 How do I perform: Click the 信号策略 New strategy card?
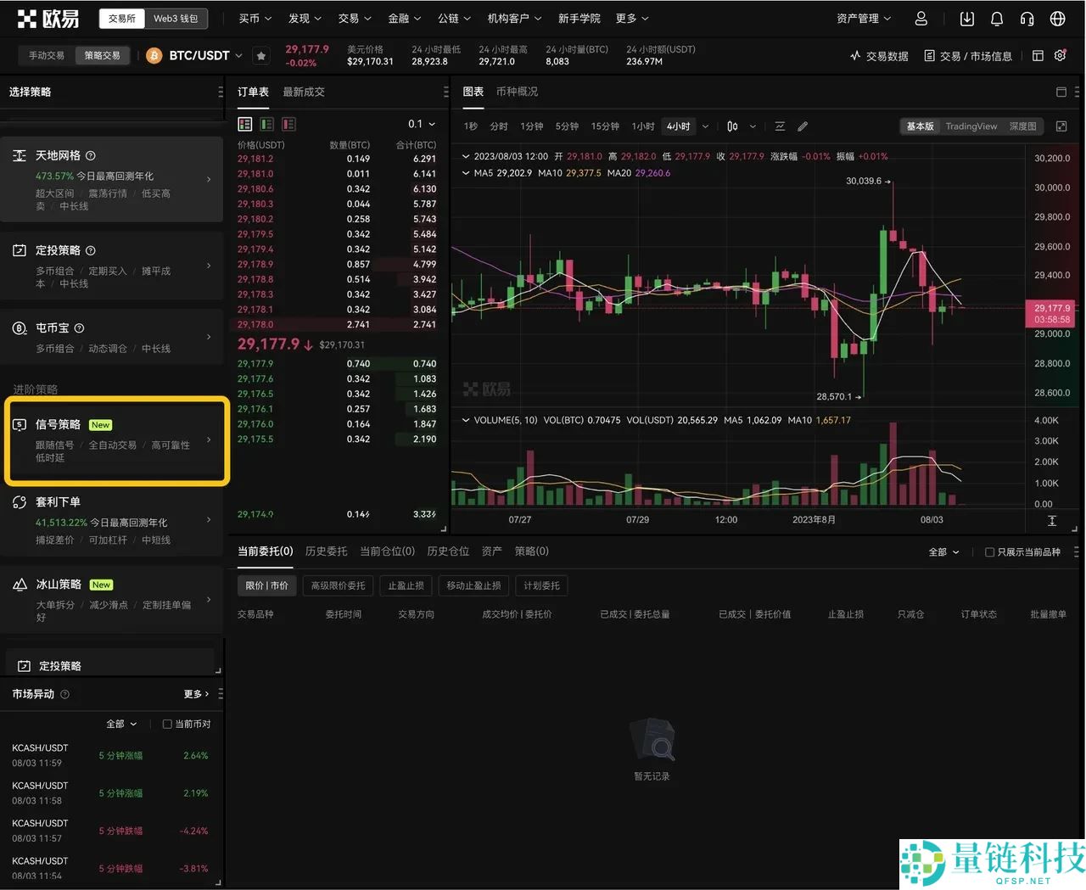116,440
